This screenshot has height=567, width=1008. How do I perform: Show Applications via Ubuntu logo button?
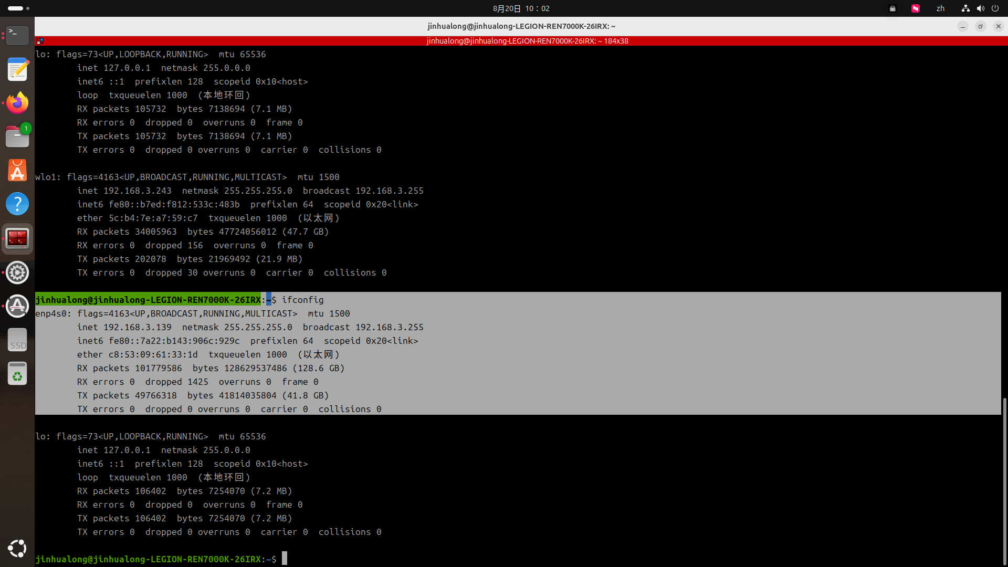coord(17,549)
